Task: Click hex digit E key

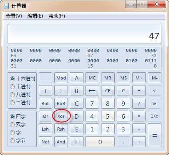Action: (77, 129)
